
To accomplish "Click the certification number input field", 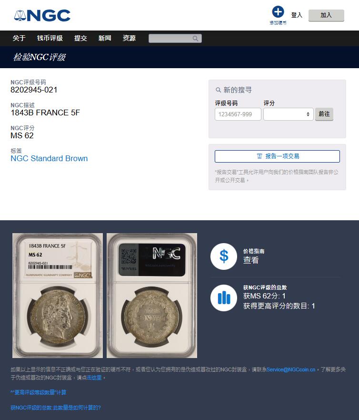I will tap(238, 114).
